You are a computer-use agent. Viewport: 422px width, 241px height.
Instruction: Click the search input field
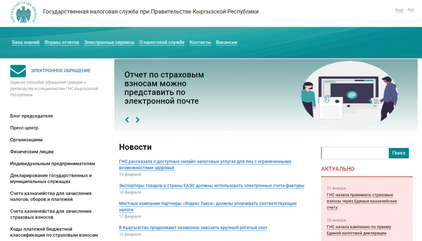point(354,153)
